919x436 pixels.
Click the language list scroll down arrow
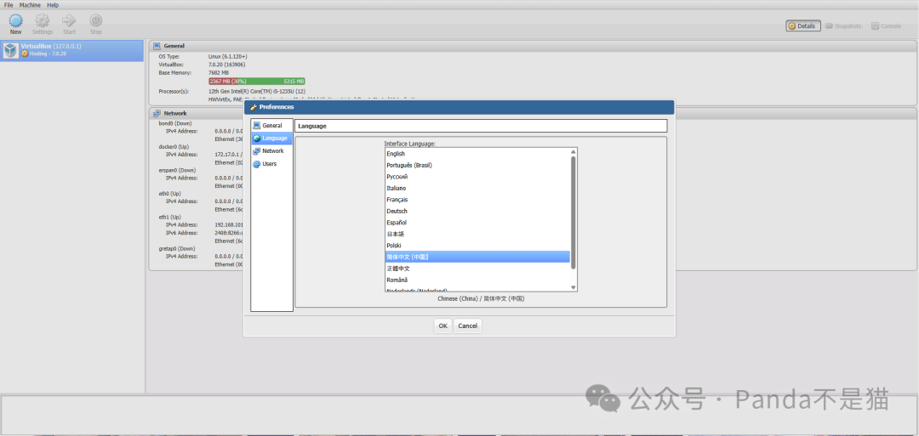574,287
